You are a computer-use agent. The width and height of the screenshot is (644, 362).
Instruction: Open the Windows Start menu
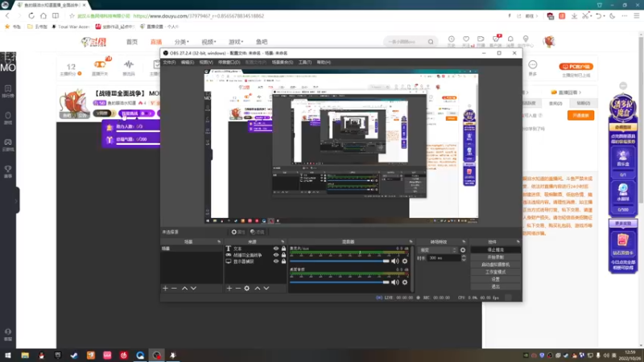[x=8, y=356]
